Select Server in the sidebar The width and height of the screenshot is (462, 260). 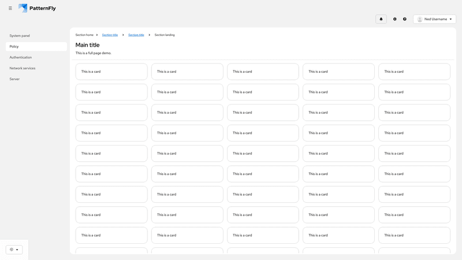(x=36, y=79)
